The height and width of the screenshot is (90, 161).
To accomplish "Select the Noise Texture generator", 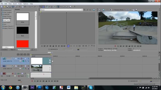I will pos(7,16).
